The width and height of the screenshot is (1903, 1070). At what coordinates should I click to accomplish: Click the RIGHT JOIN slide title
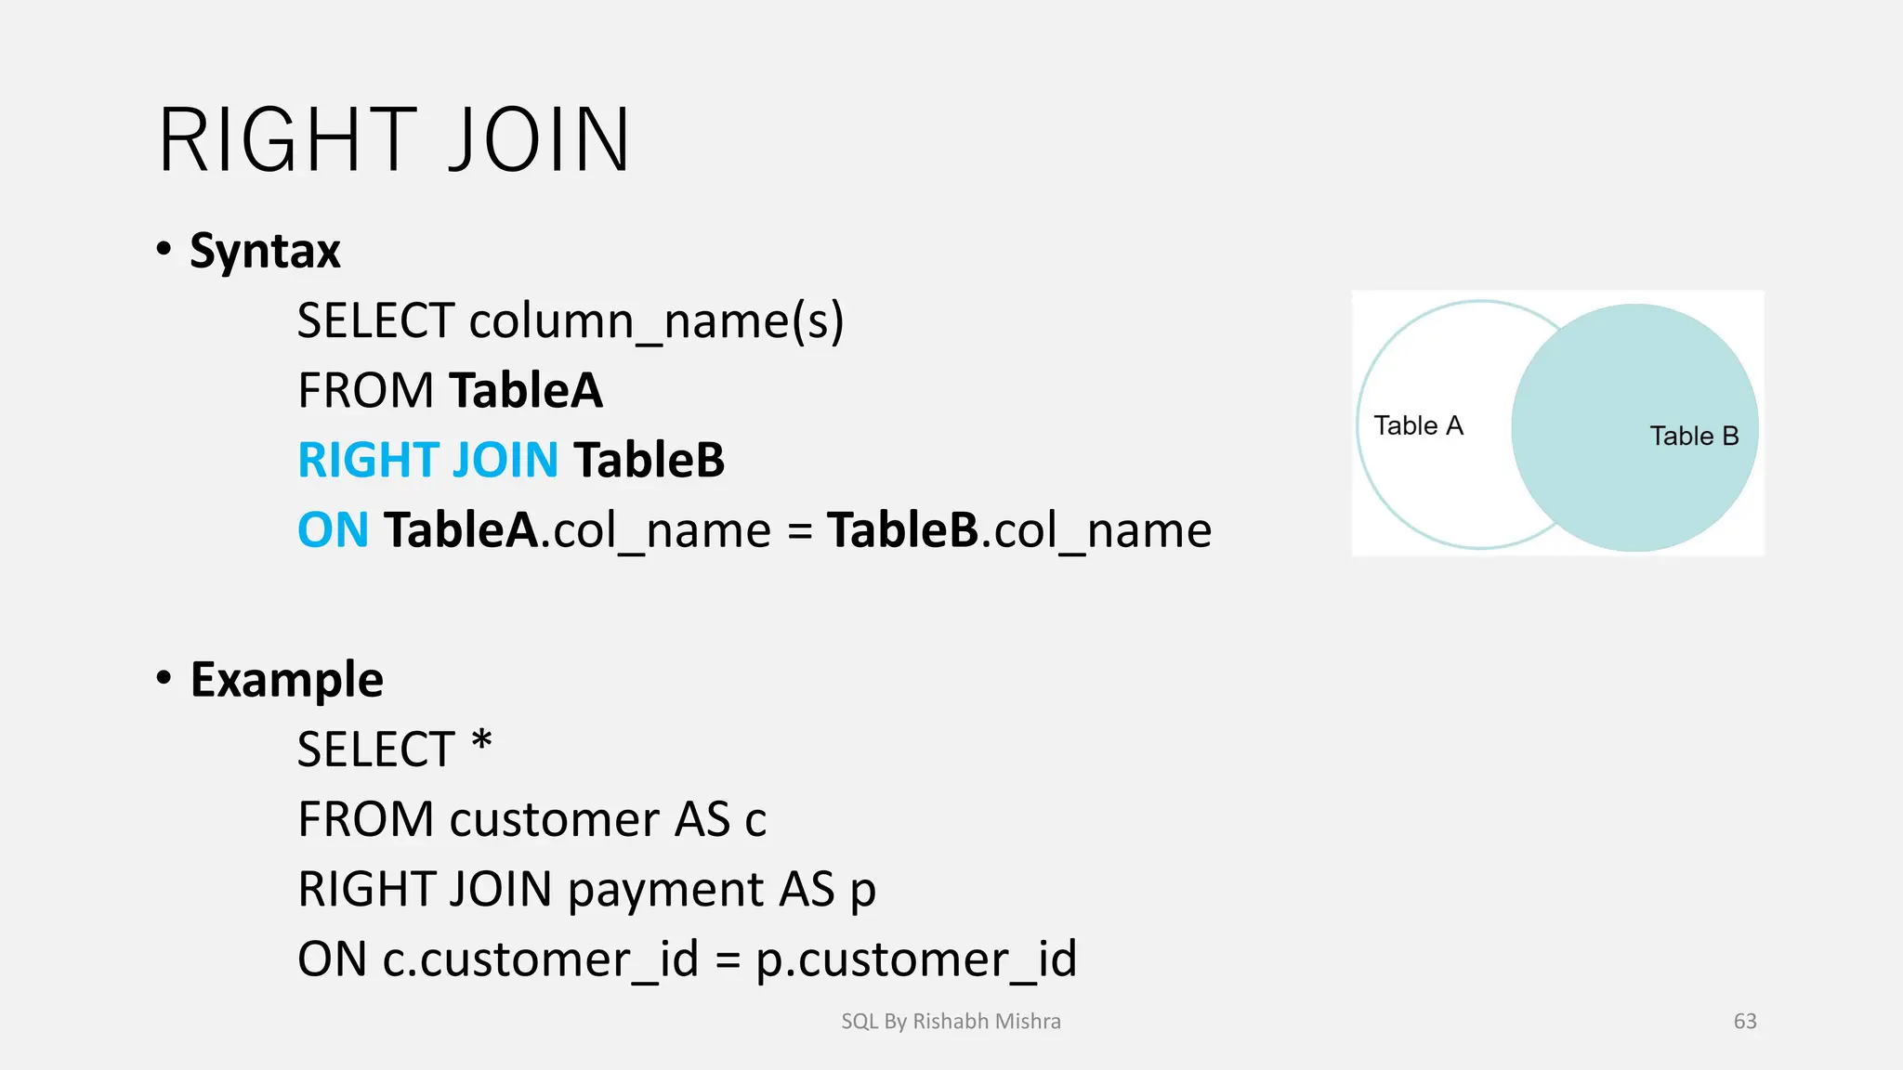(395, 140)
